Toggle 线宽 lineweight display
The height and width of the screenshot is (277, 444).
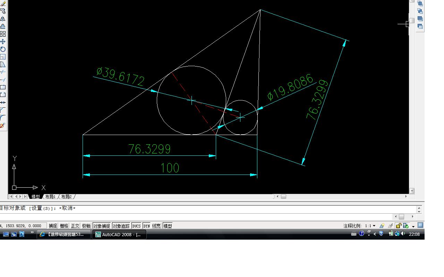[156, 226]
